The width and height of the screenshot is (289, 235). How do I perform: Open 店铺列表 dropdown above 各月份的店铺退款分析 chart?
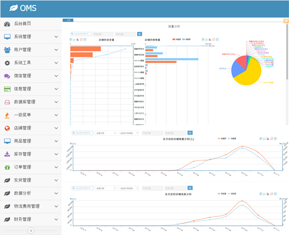tap(106, 188)
